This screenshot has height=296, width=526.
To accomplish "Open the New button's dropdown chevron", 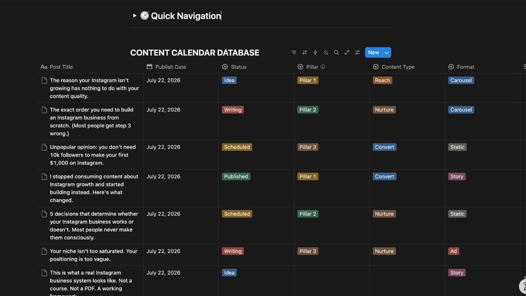I will [x=386, y=52].
